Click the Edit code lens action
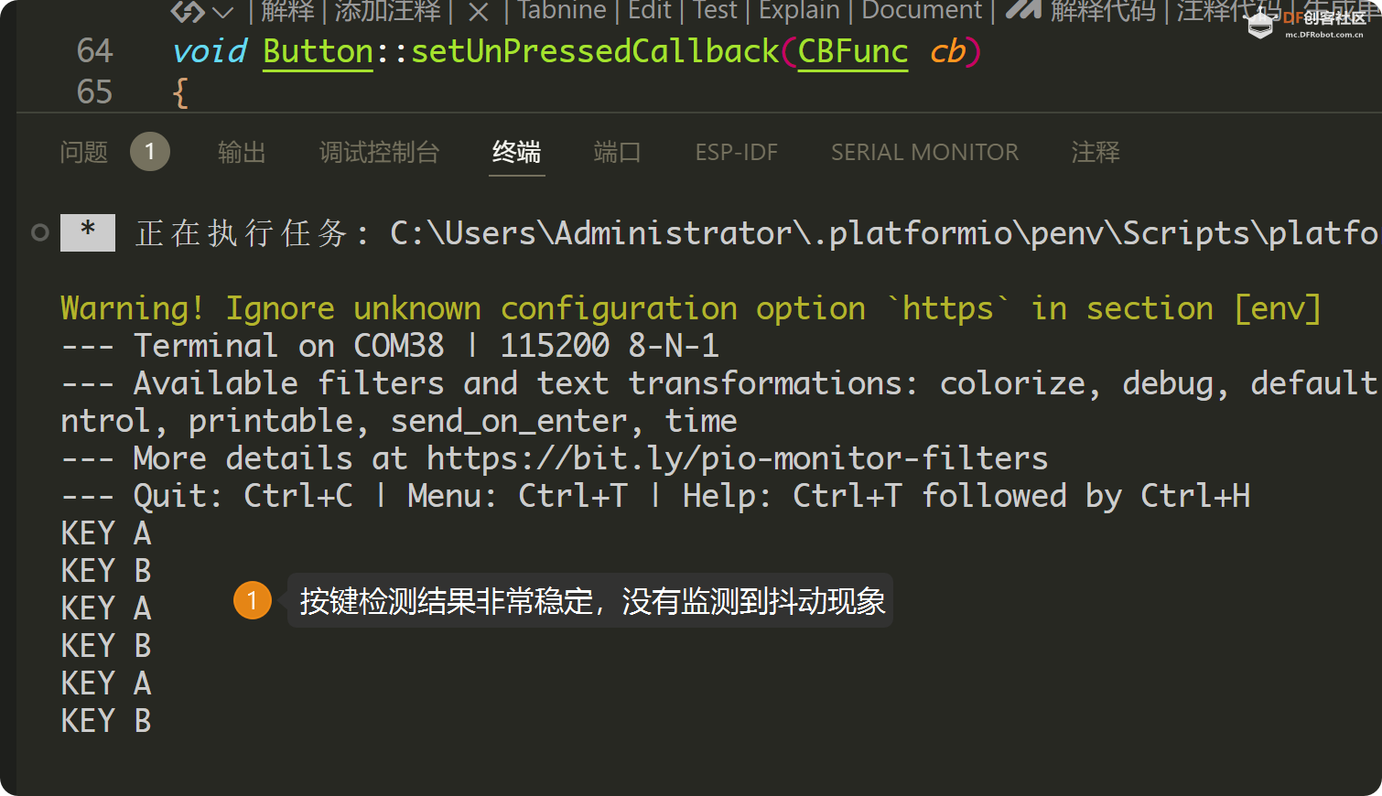Screen dimensions: 1382x796 pos(650,11)
